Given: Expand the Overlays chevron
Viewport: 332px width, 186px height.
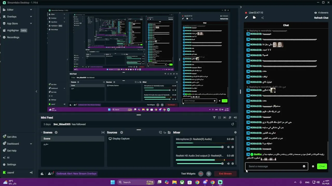Looking at the screenshot, I should click(x=31, y=17).
